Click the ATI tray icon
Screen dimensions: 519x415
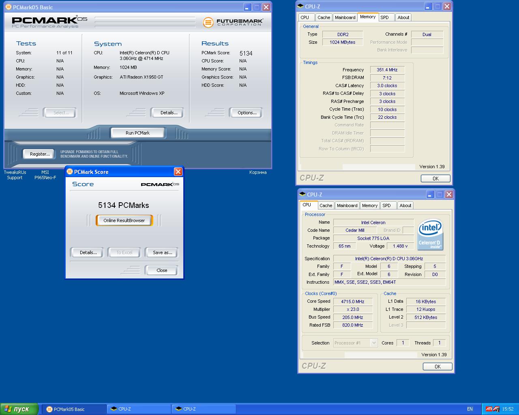pos(489,409)
